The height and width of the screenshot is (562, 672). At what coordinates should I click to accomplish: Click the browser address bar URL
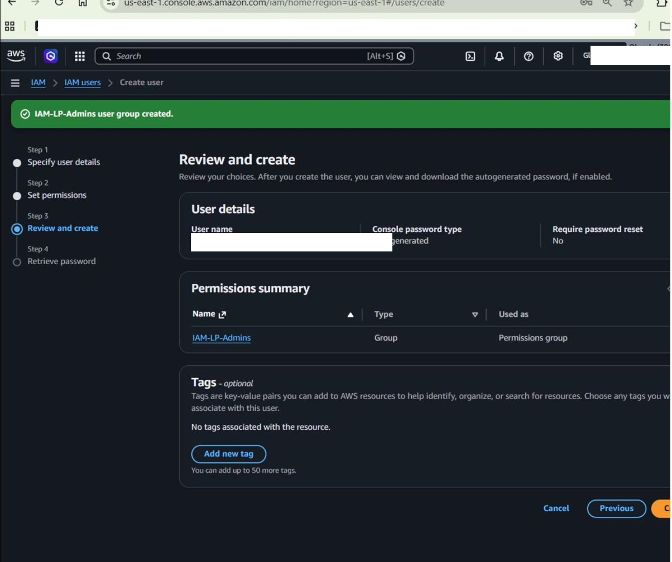coord(284,3)
